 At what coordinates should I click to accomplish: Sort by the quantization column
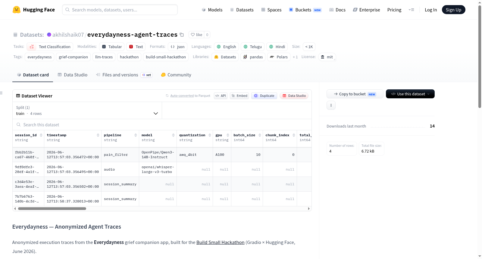(x=210, y=135)
